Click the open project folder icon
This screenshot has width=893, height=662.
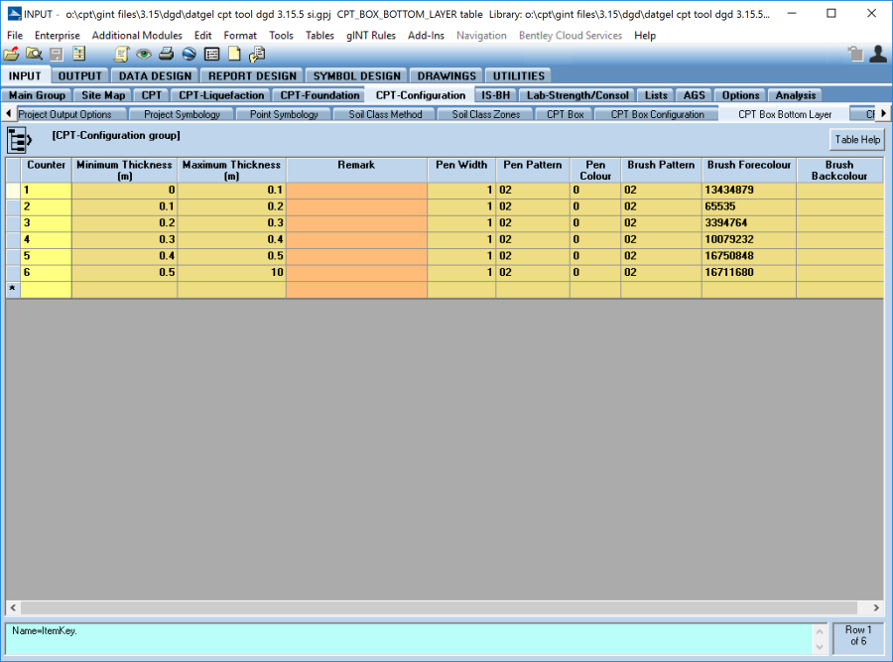pos(11,55)
